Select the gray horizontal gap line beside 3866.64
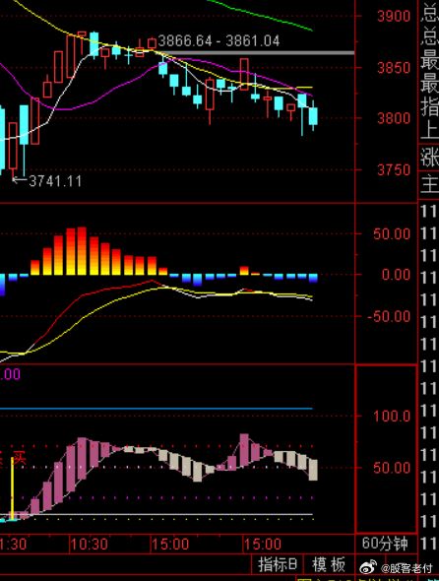Screen dimensions: 439x581 point(256,53)
